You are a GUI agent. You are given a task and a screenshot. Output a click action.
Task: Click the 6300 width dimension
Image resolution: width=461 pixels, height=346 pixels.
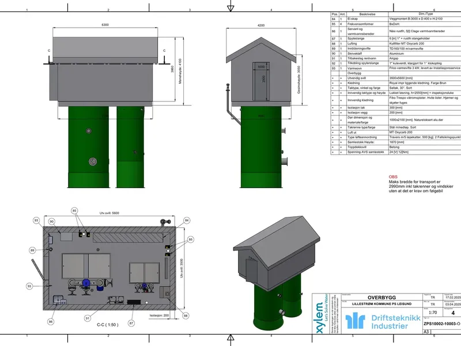point(105,25)
